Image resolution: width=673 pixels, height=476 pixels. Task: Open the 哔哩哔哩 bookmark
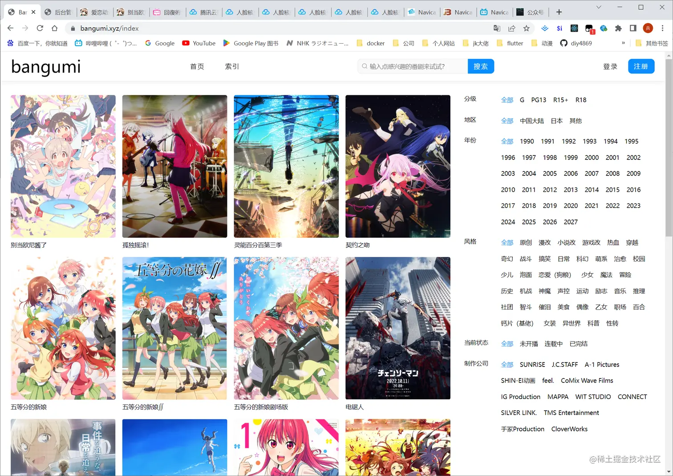point(105,43)
